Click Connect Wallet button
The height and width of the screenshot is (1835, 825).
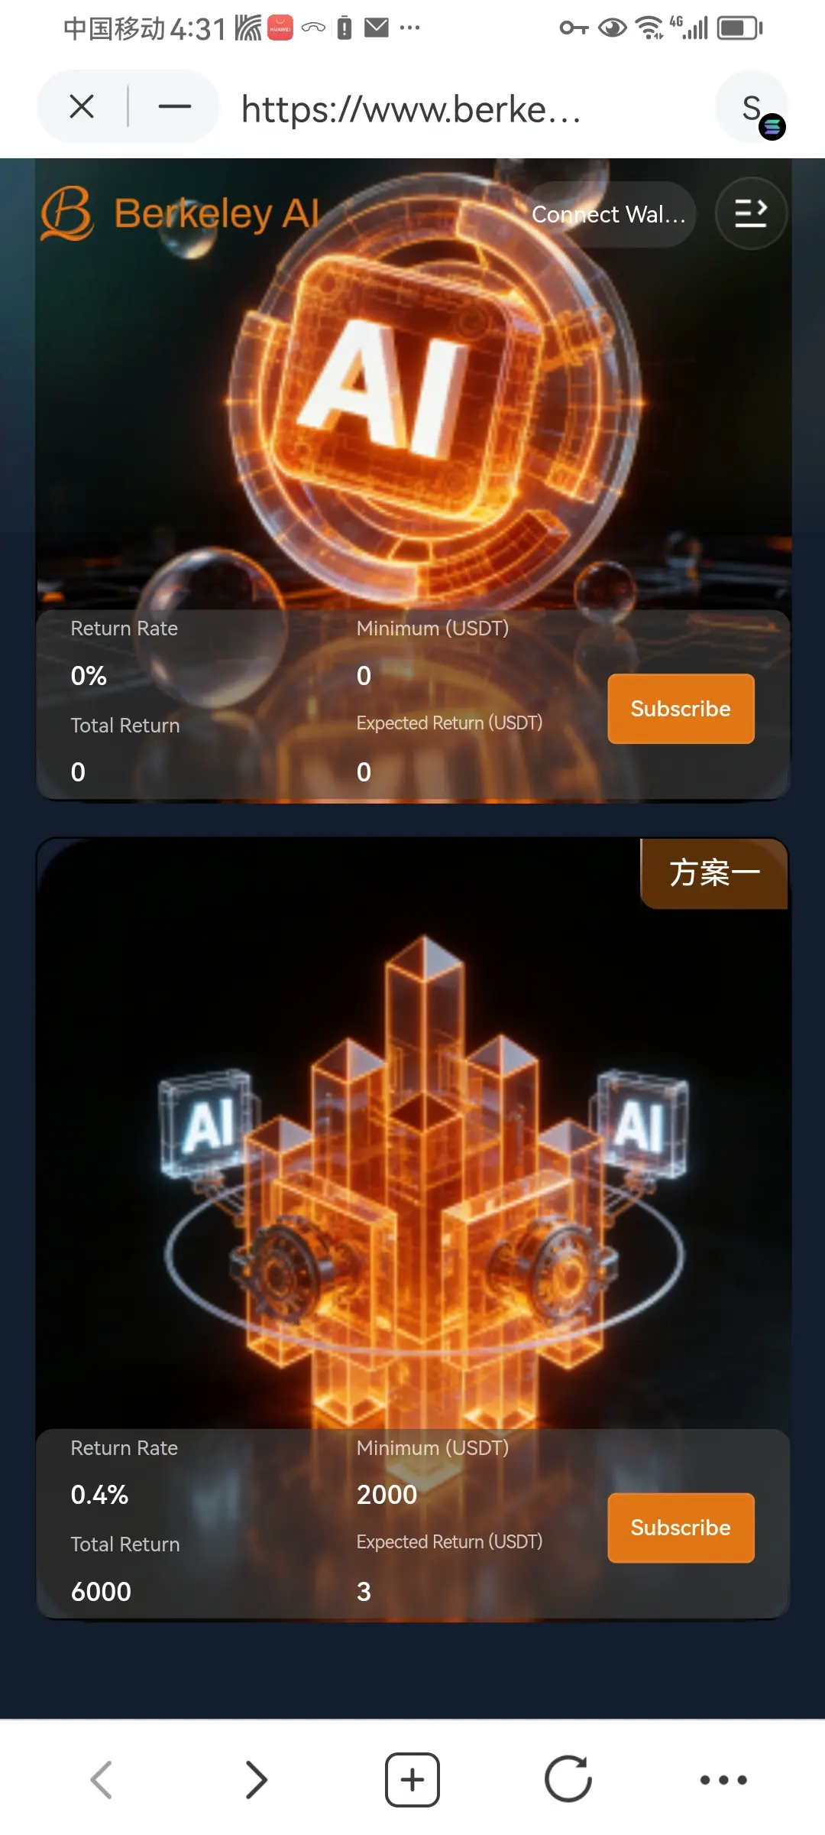point(609,214)
